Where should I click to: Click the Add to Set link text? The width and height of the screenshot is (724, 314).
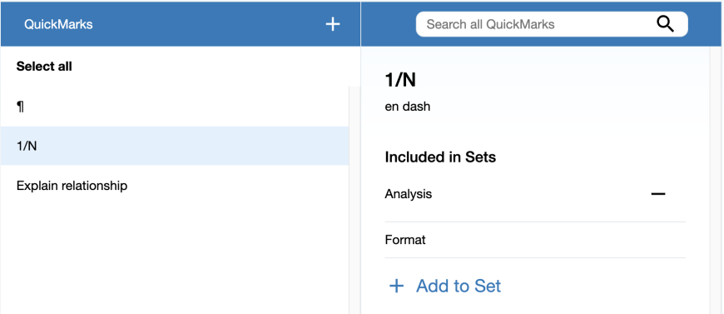tap(458, 287)
